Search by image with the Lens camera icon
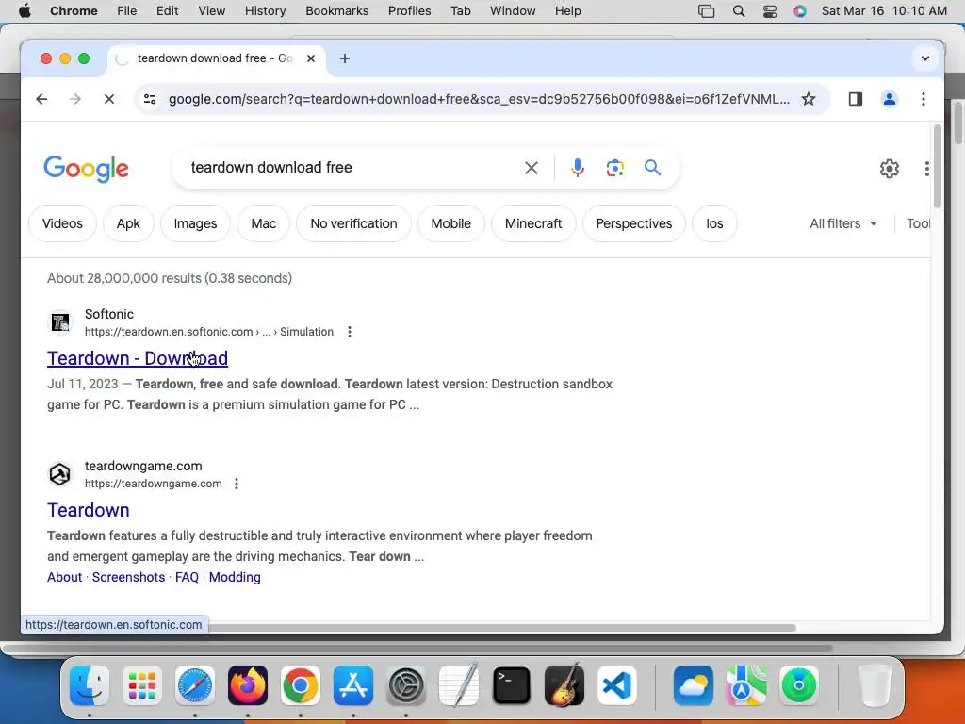The width and height of the screenshot is (965, 724). pyautogui.click(x=614, y=168)
